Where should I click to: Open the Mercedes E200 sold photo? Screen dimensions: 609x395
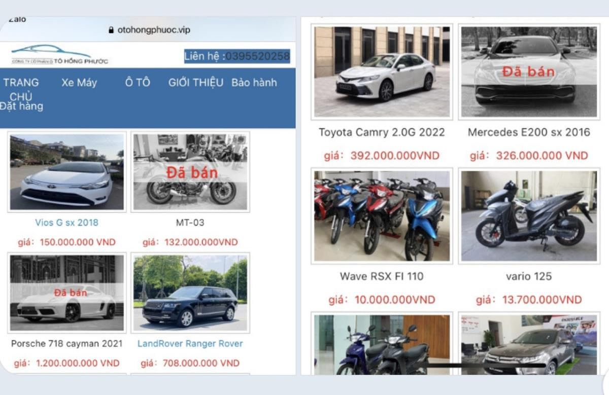tap(529, 71)
